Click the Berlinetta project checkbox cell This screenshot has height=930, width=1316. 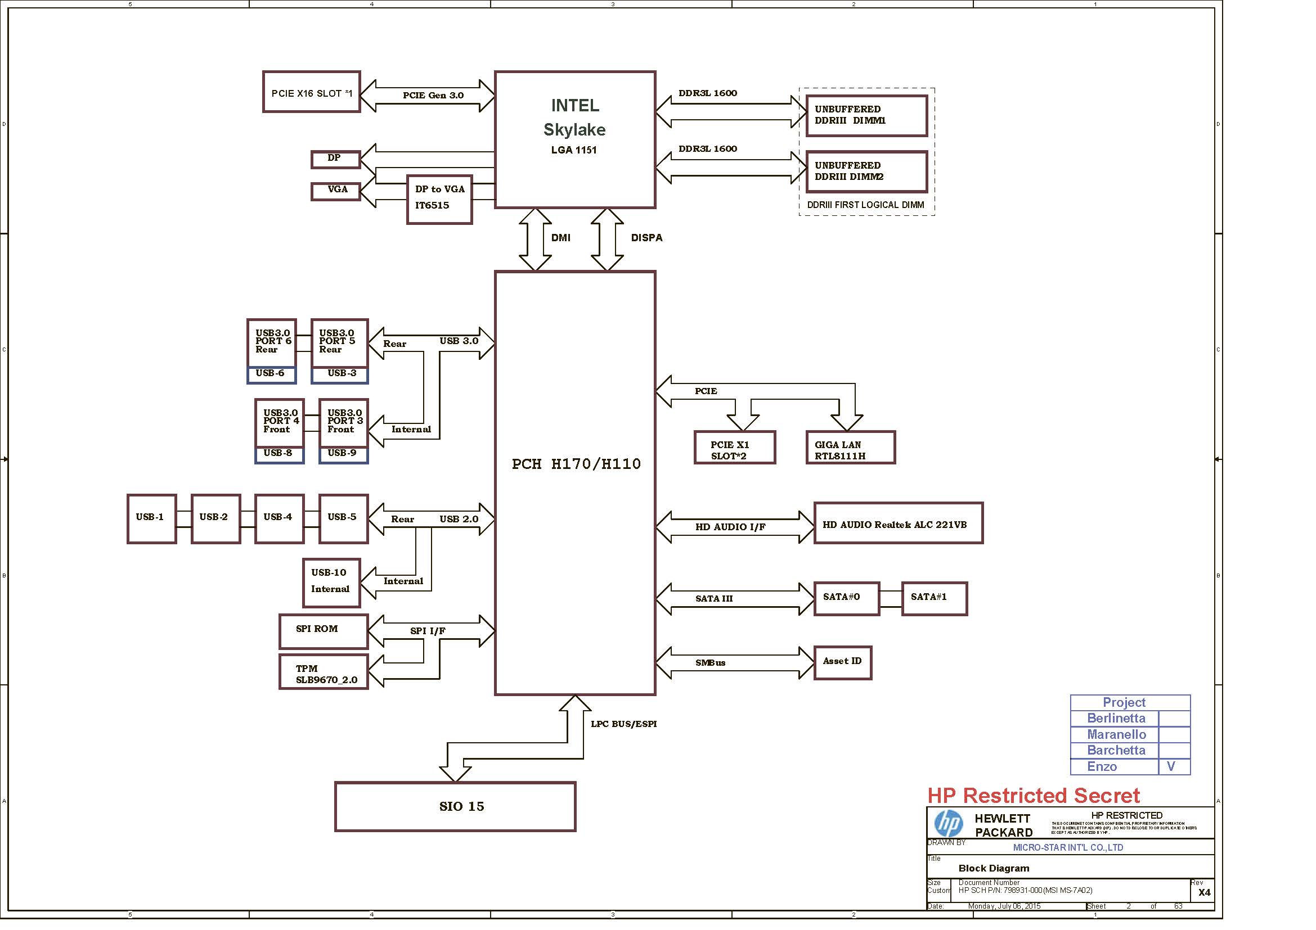tap(1173, 718)
